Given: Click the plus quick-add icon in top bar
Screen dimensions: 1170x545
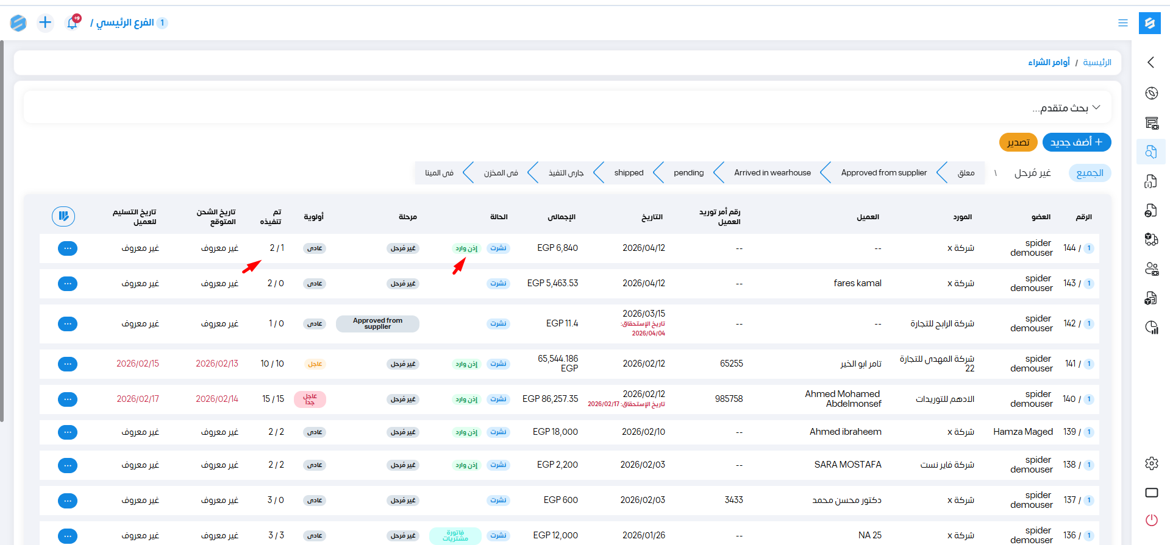Looking at the screenshot, I should [45, 23].
